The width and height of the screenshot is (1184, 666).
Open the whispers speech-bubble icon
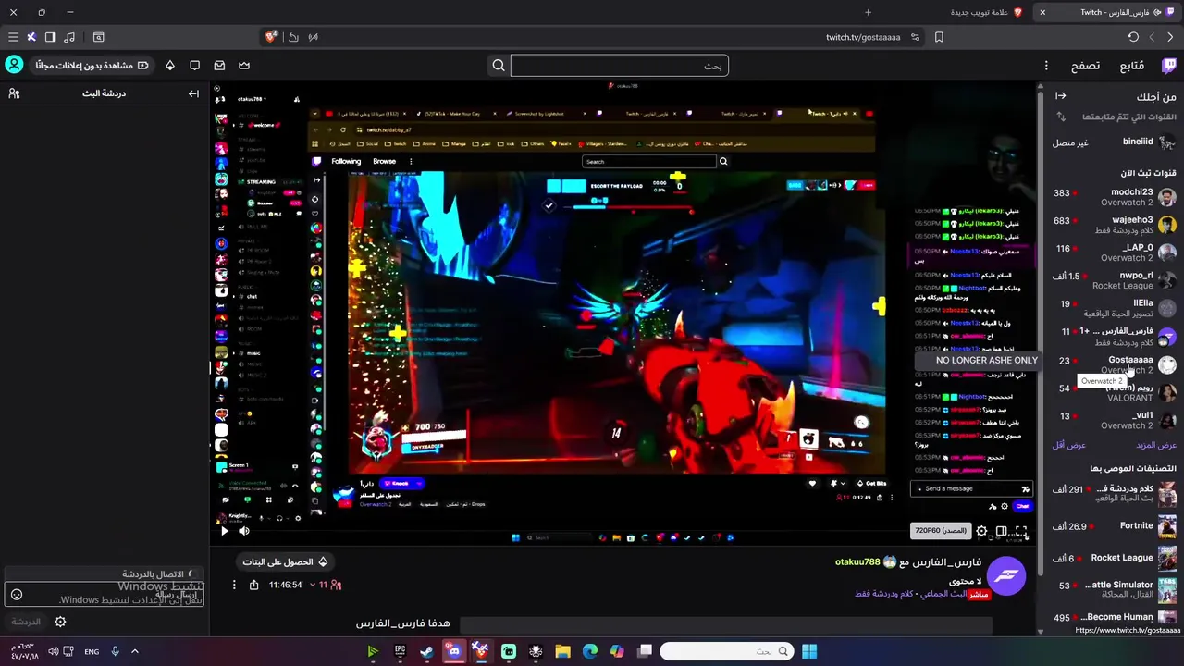194,65
